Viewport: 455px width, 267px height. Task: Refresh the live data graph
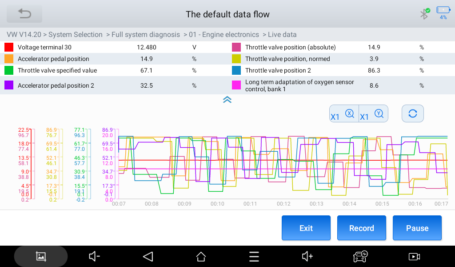pos(412,113)
